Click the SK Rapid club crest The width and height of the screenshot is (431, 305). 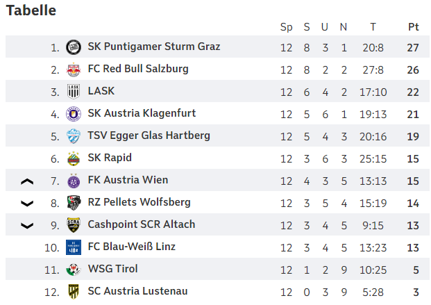point(74,158)
